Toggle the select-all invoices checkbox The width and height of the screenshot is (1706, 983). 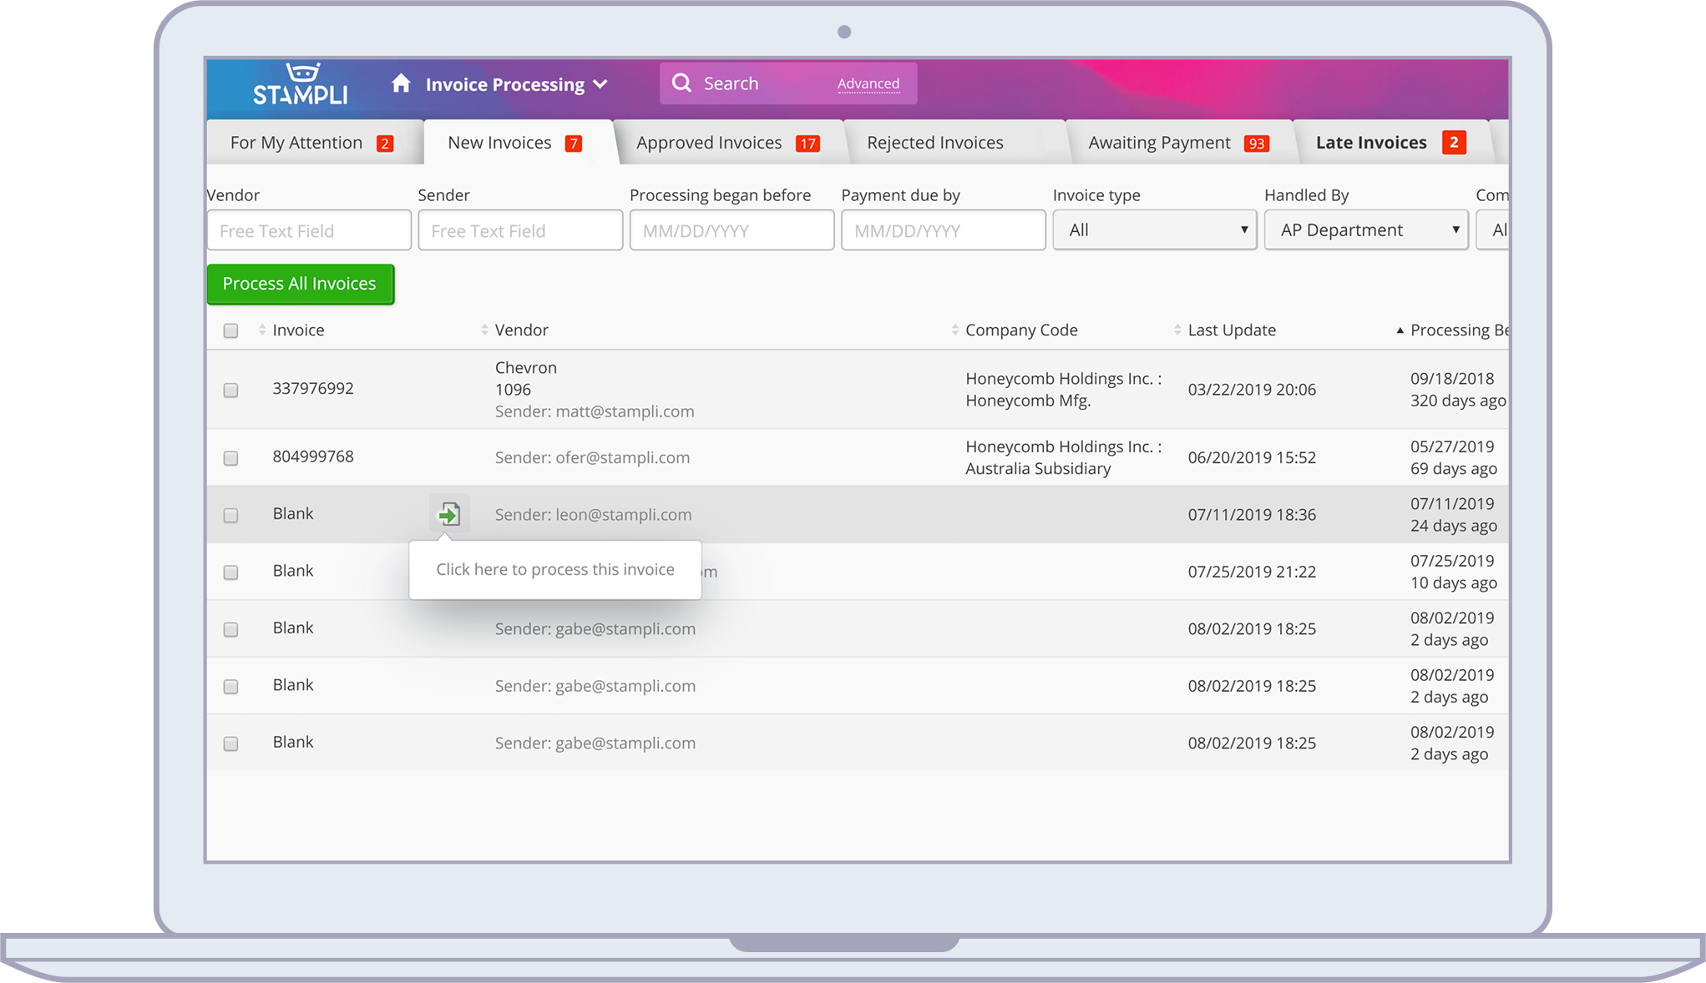231,331
